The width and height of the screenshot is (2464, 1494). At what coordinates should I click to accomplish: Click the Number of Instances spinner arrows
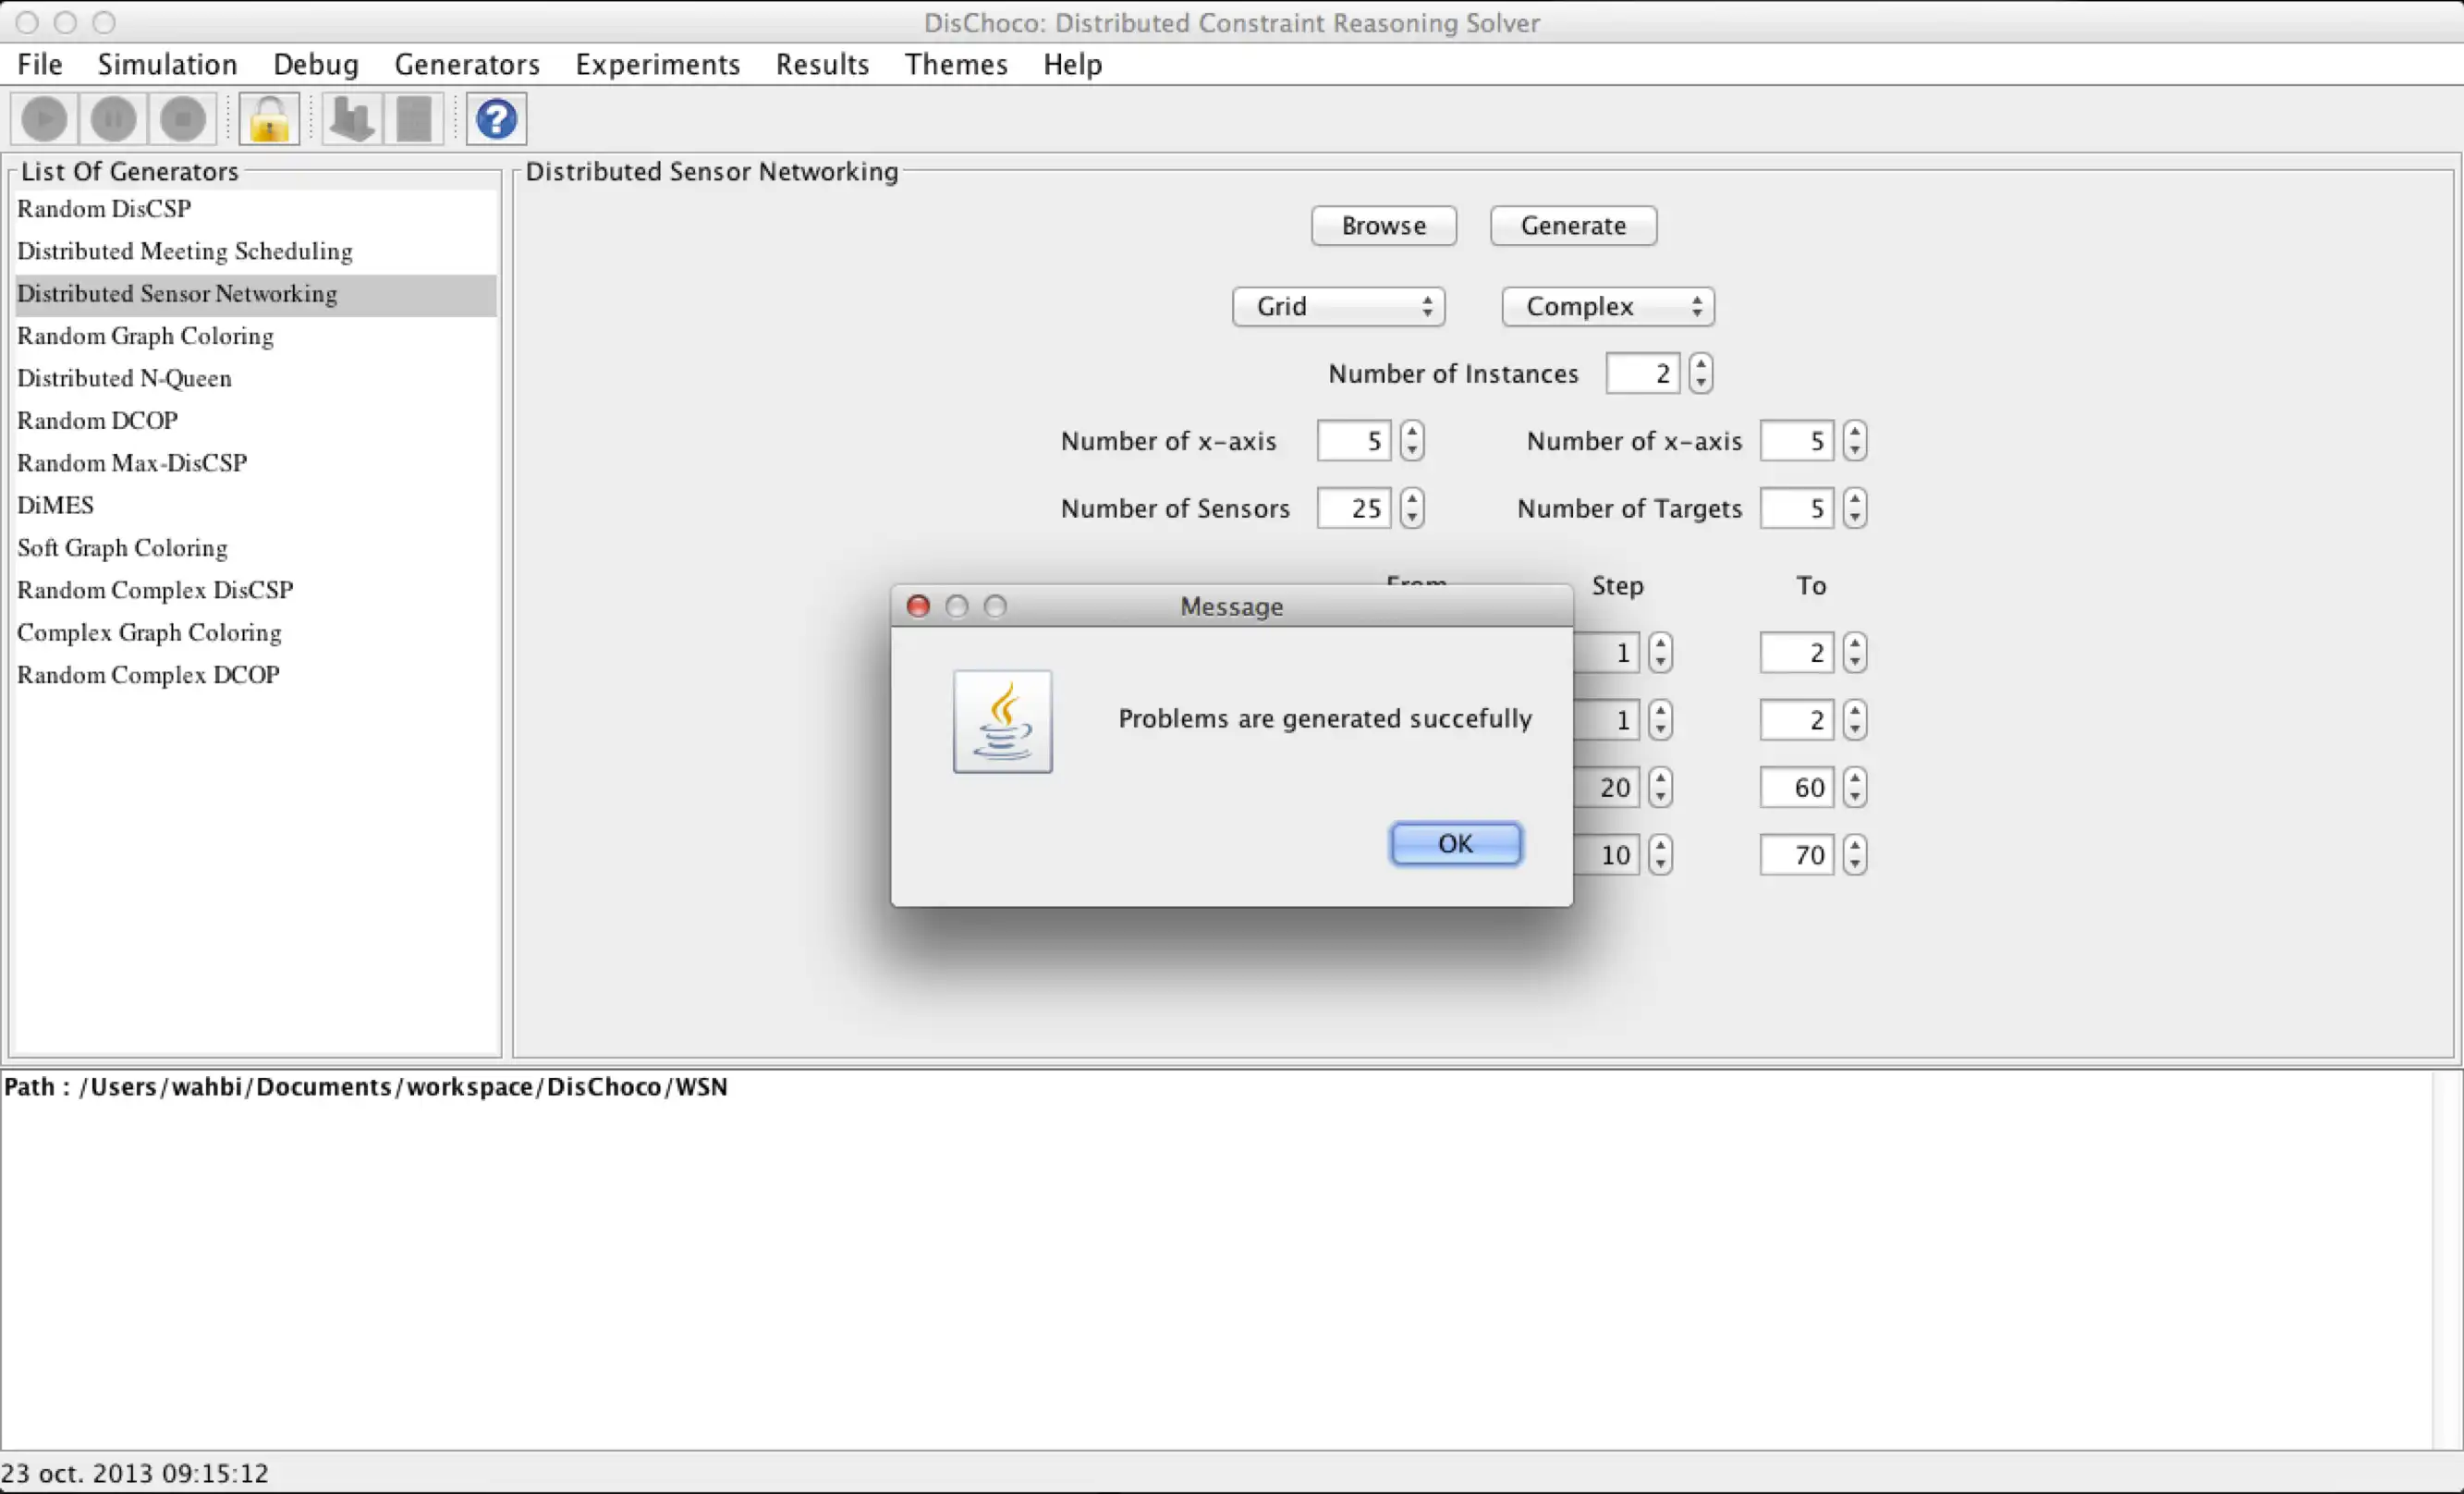[1700, 373]
